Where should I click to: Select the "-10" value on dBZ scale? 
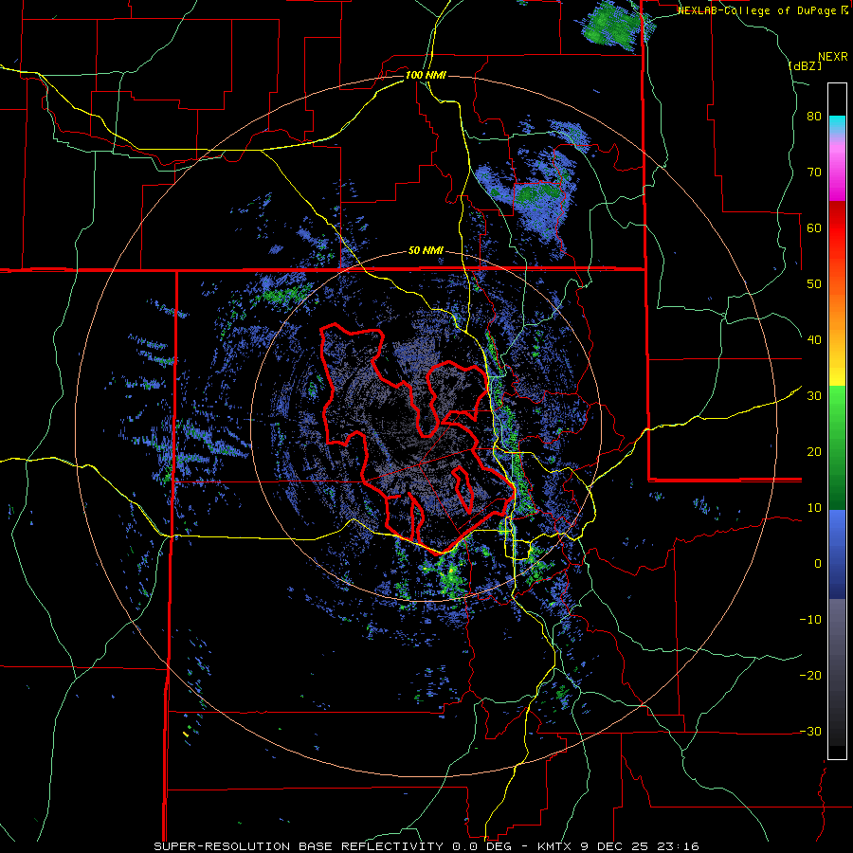810,620
